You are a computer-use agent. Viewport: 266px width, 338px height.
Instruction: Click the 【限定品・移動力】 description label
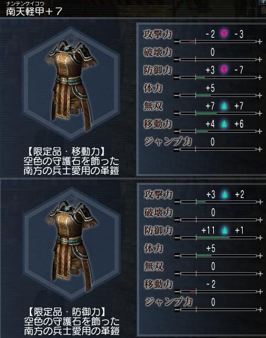point(66,152)
